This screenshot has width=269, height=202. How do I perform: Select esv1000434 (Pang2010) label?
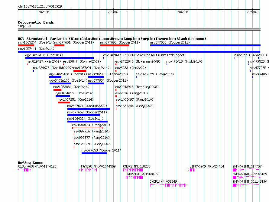click(x=91, y=125)
